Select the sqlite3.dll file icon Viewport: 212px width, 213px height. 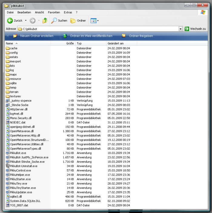click(x=8, y=197)
